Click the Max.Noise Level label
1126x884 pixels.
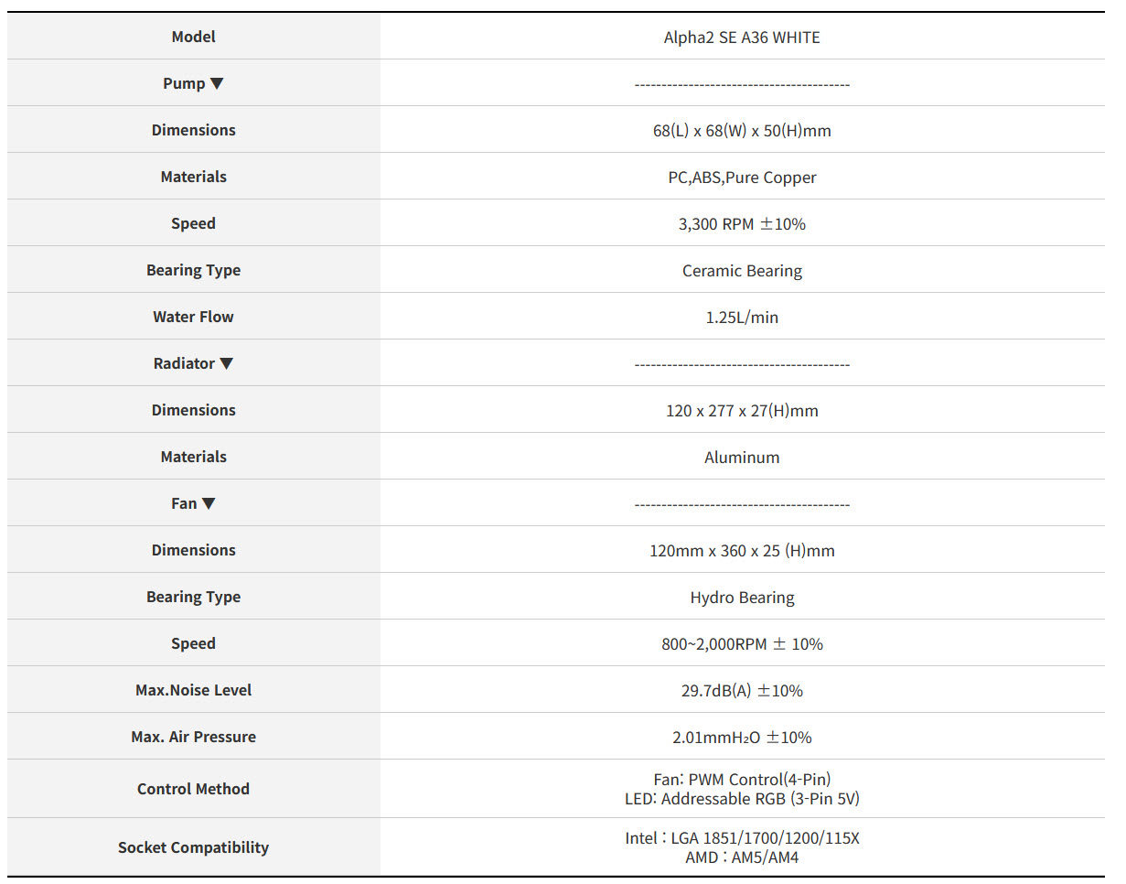point(193,690)
